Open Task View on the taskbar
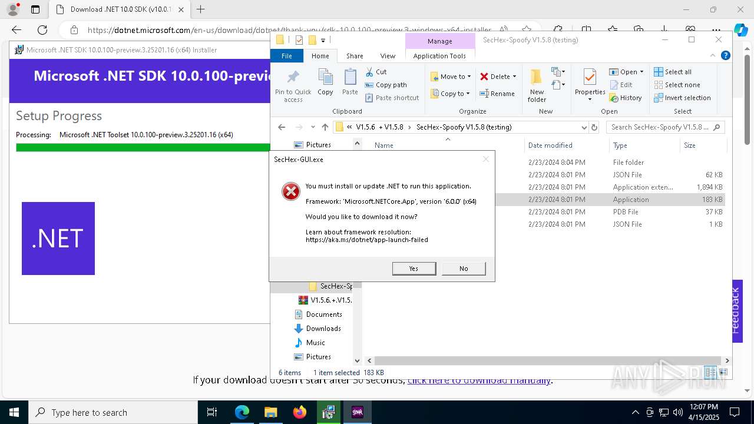 [x=213, y=412]
